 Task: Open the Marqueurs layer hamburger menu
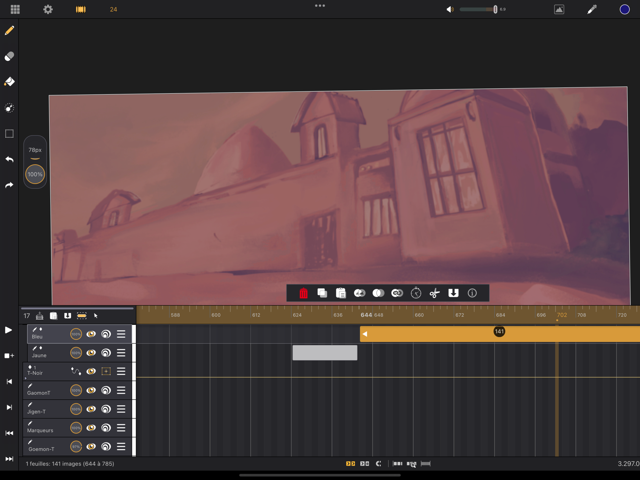click(121, 428)
